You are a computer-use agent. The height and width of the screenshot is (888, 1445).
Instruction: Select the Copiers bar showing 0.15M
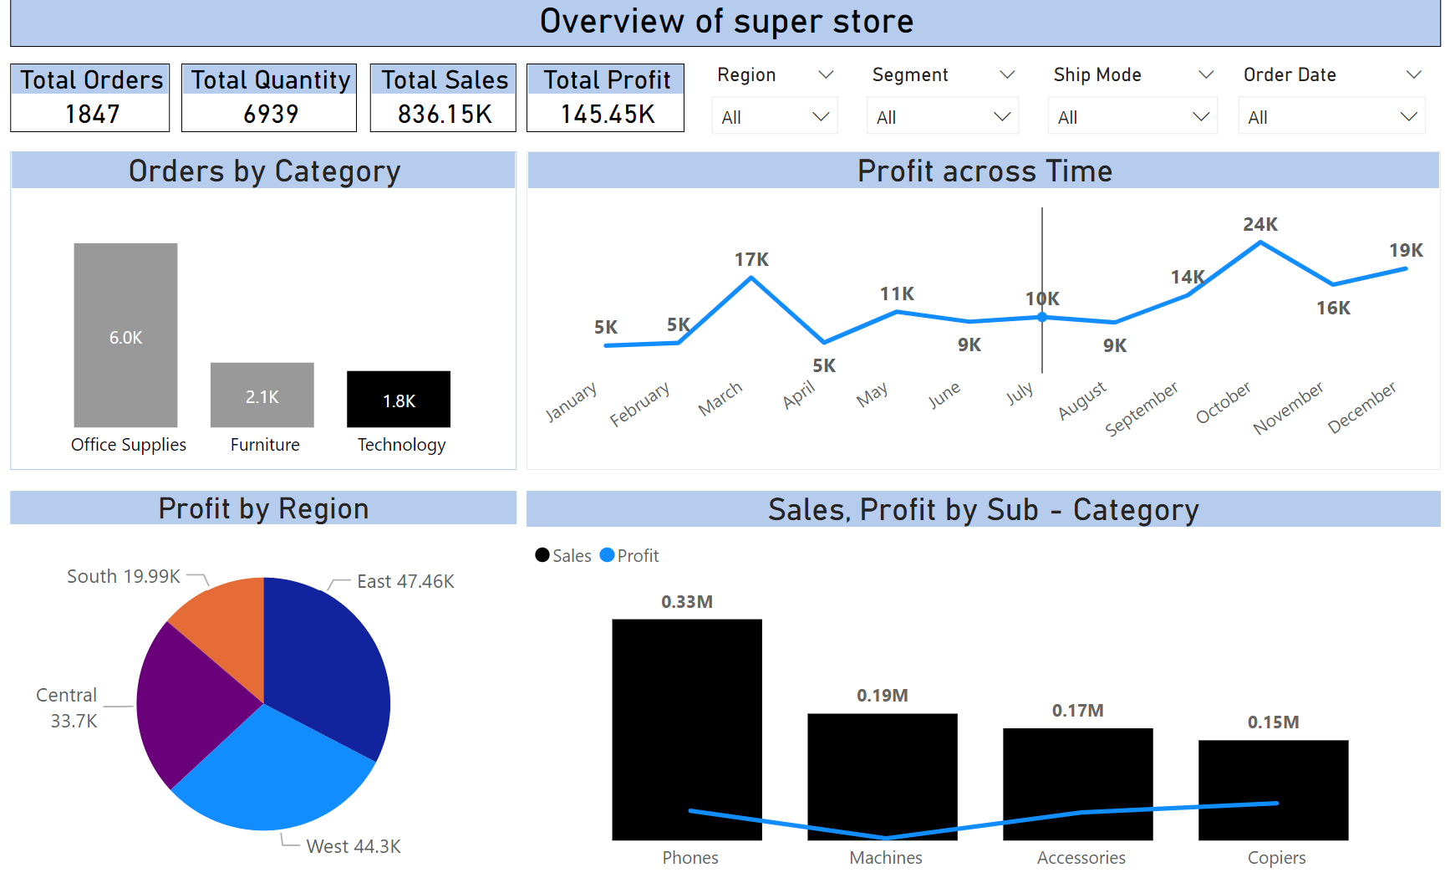pyautogui.click(x=1273, y=790)
